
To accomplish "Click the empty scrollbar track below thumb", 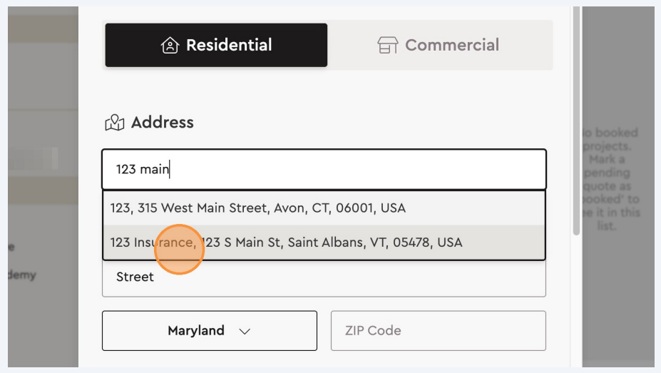I will (576, 300).
